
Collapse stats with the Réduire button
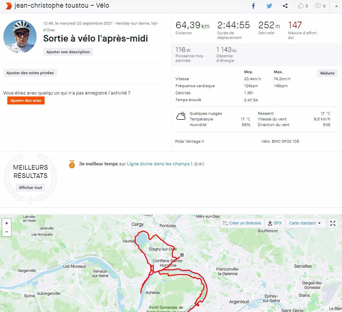(x=327, y=73)
